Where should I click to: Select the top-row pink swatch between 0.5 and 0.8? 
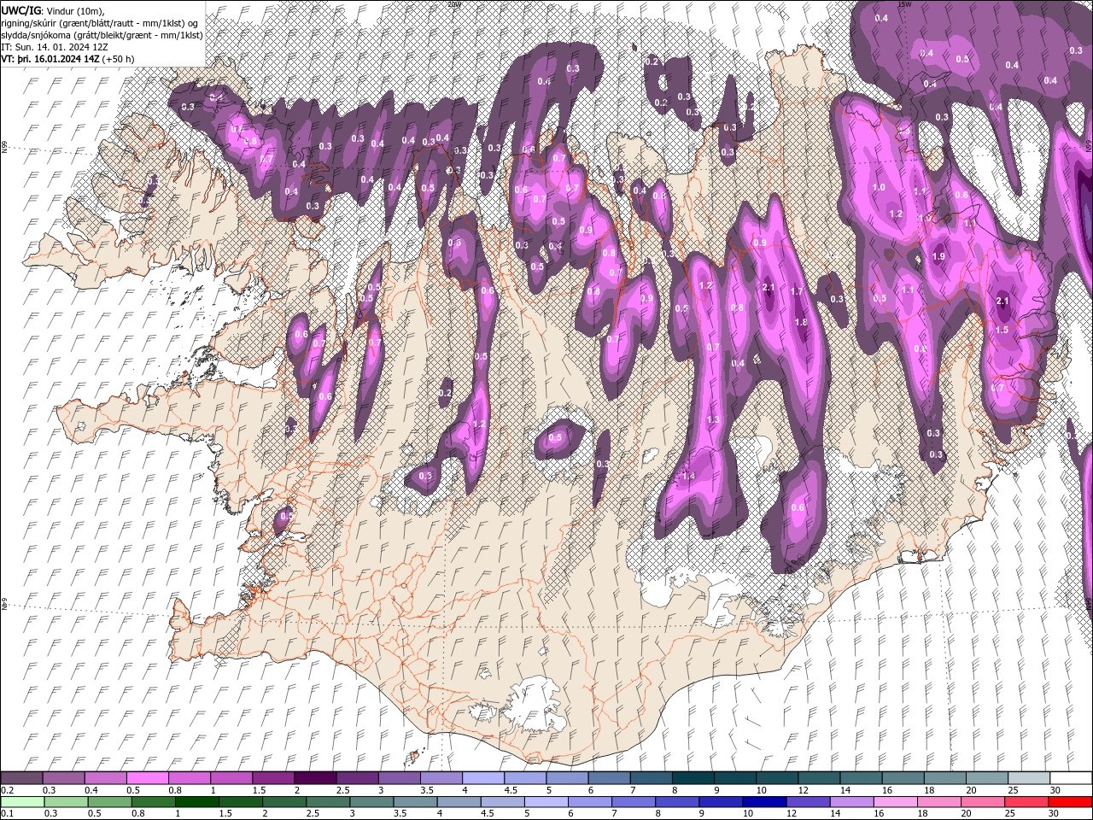(x=147, y=777)
